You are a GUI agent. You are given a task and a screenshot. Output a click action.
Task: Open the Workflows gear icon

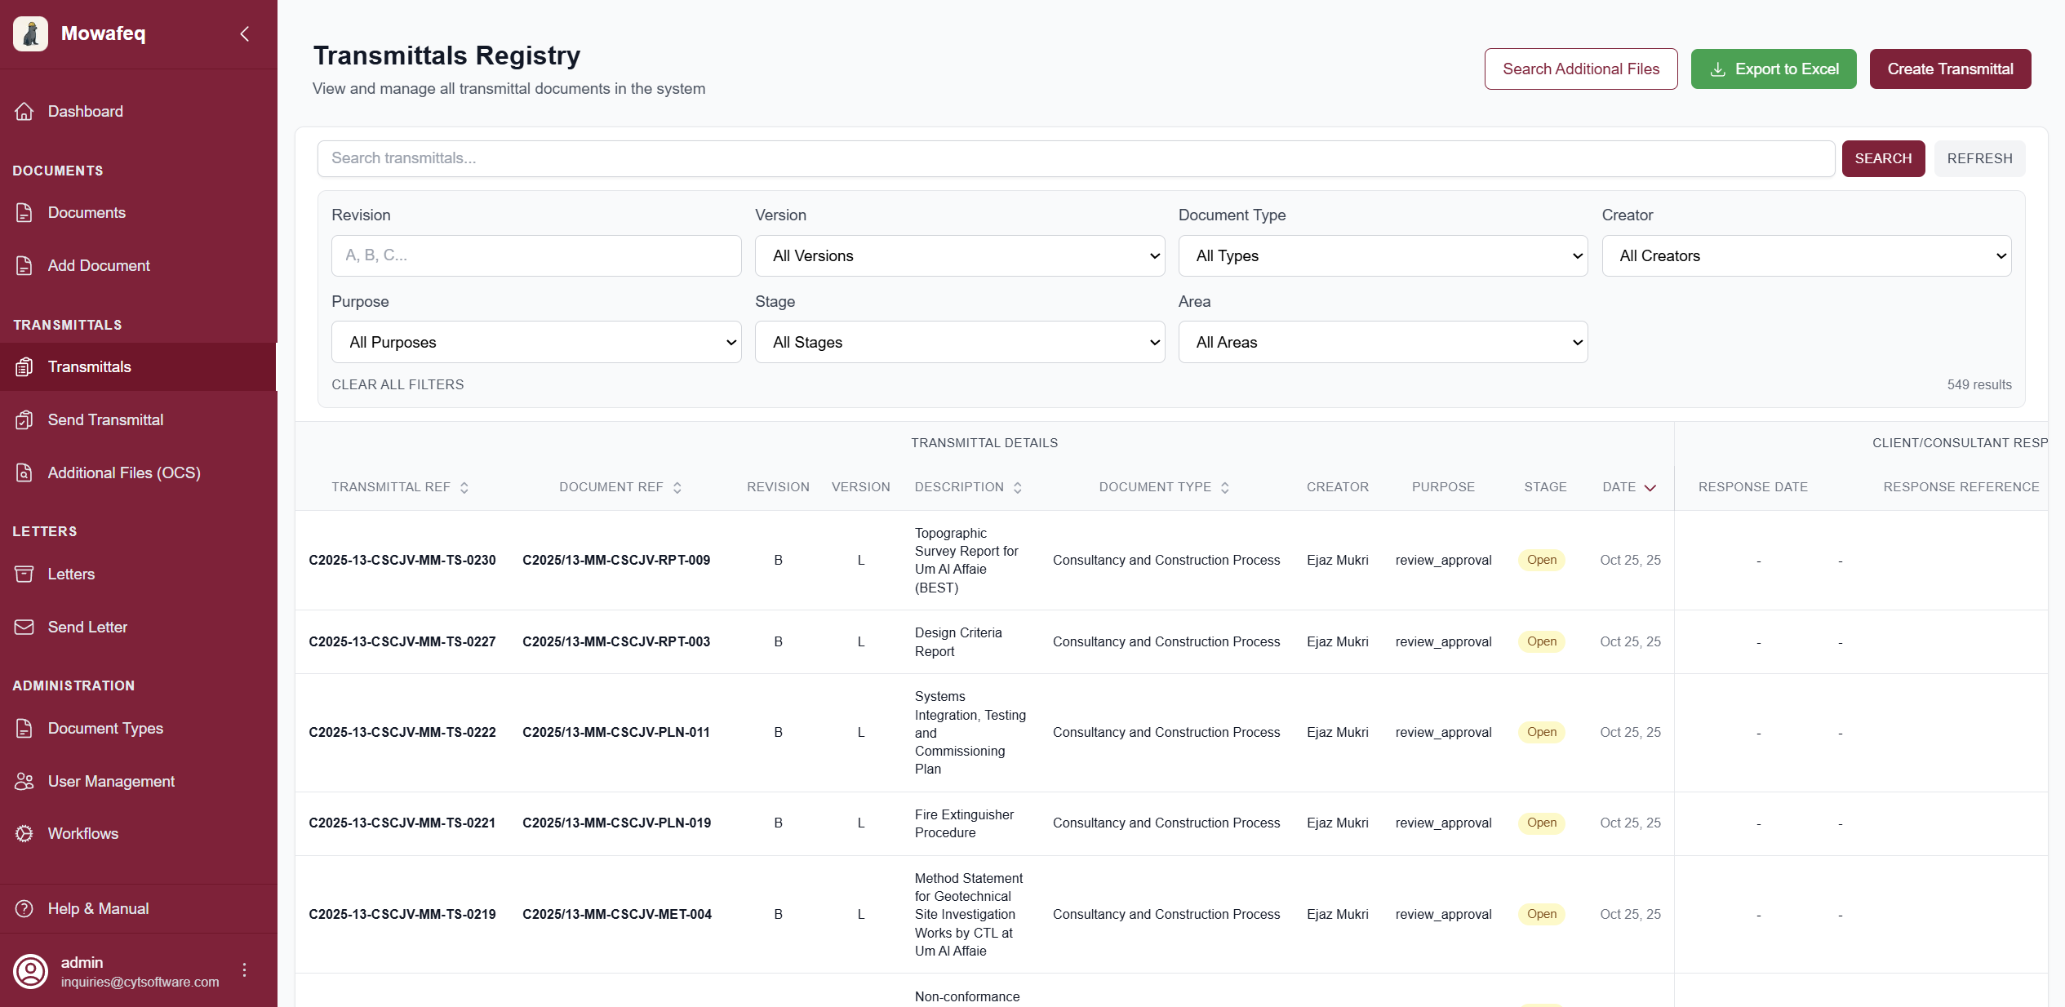click(24, 833)
